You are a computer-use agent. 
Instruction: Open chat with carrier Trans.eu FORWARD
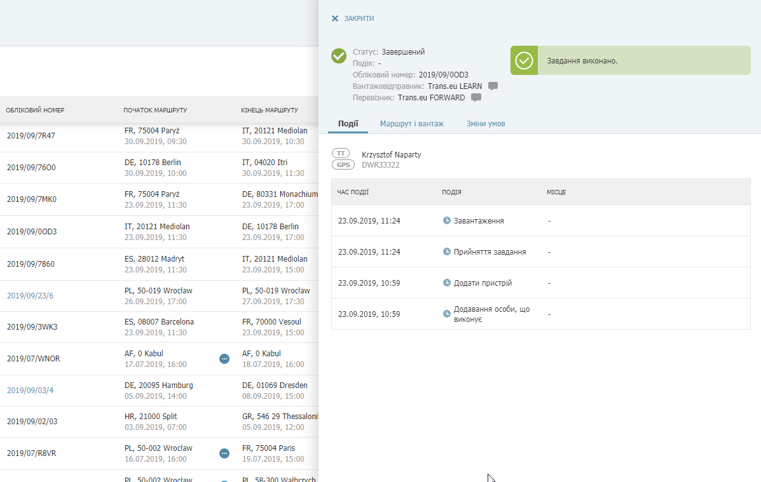click(x=476, y=97)
